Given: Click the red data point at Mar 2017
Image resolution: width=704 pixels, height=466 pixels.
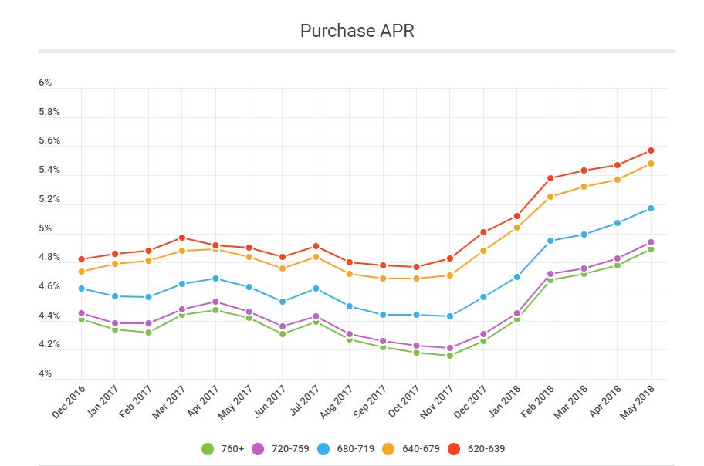Looking at the screenshot, I should [x=181, y=238].
